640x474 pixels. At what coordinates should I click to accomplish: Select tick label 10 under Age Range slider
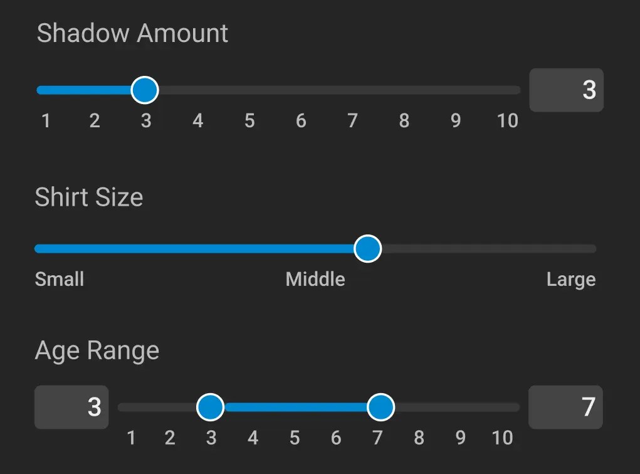tap(502, 438)
